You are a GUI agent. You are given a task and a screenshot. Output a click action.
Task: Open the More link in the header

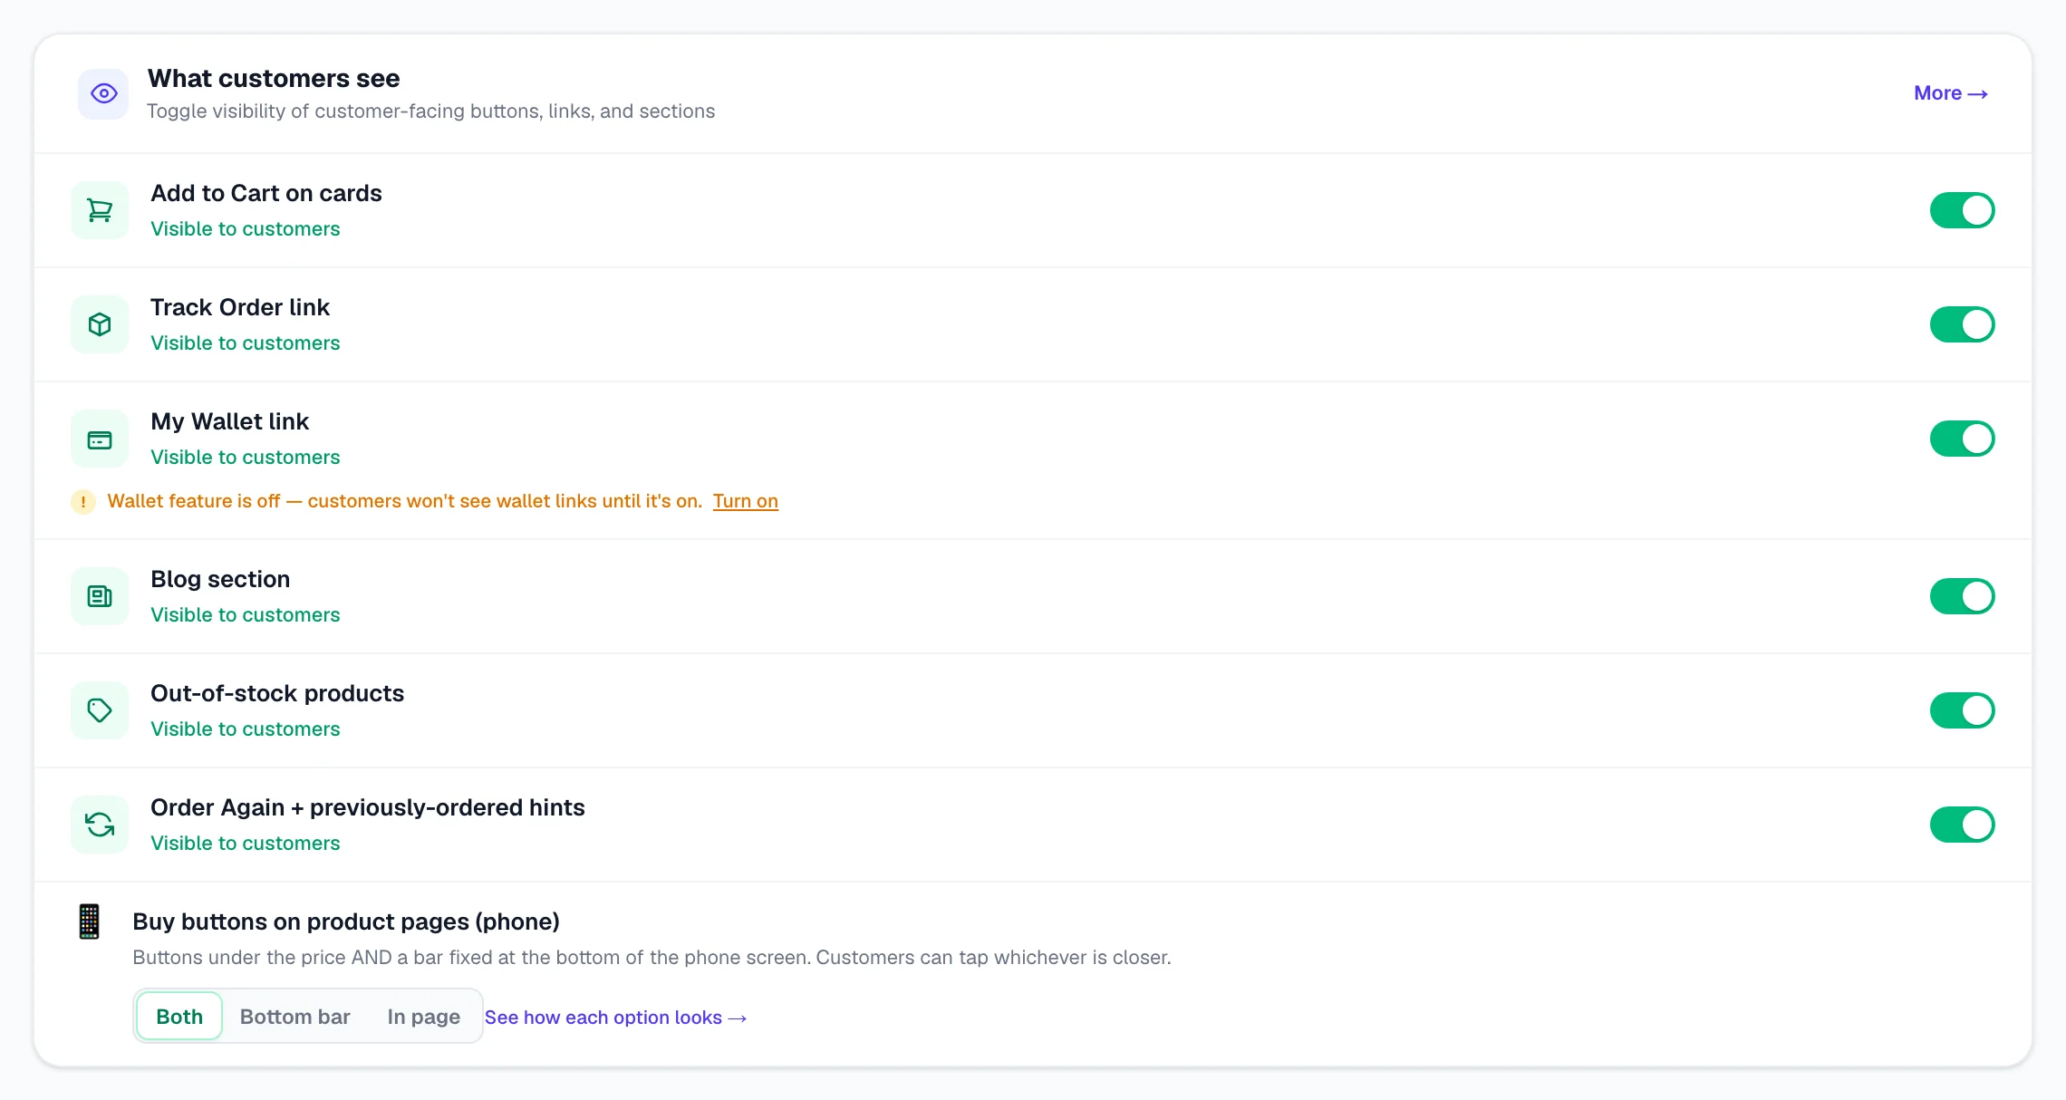[x=1951, y=93]
